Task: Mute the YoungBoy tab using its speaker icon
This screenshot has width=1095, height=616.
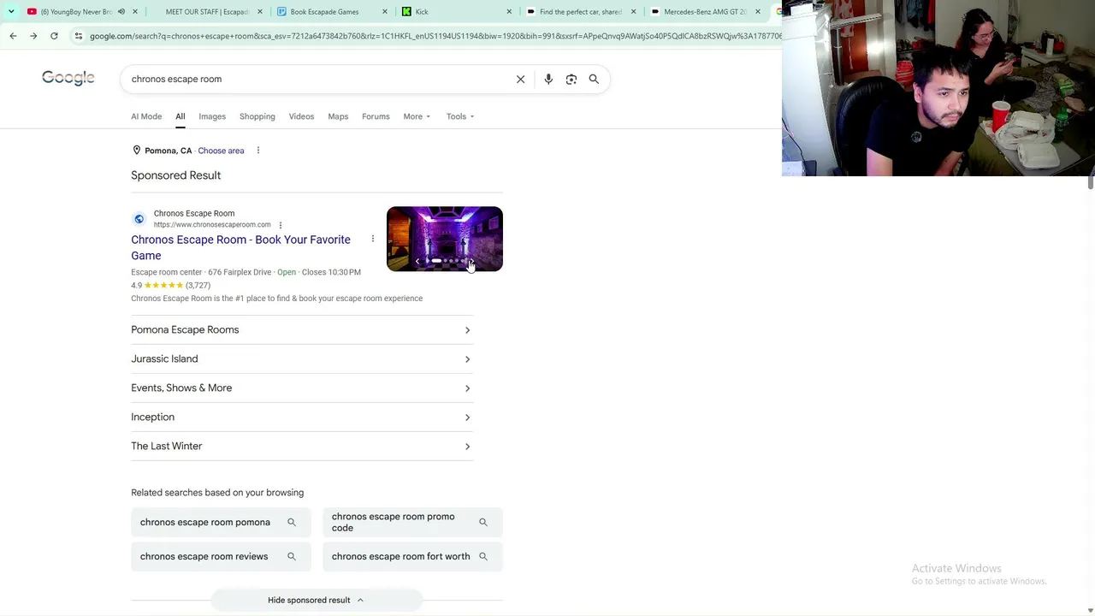Action: pyautogui.click(x=121, y=12)
